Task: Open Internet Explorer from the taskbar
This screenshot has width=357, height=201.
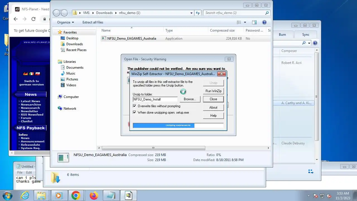Action: (x=25, y=196)
